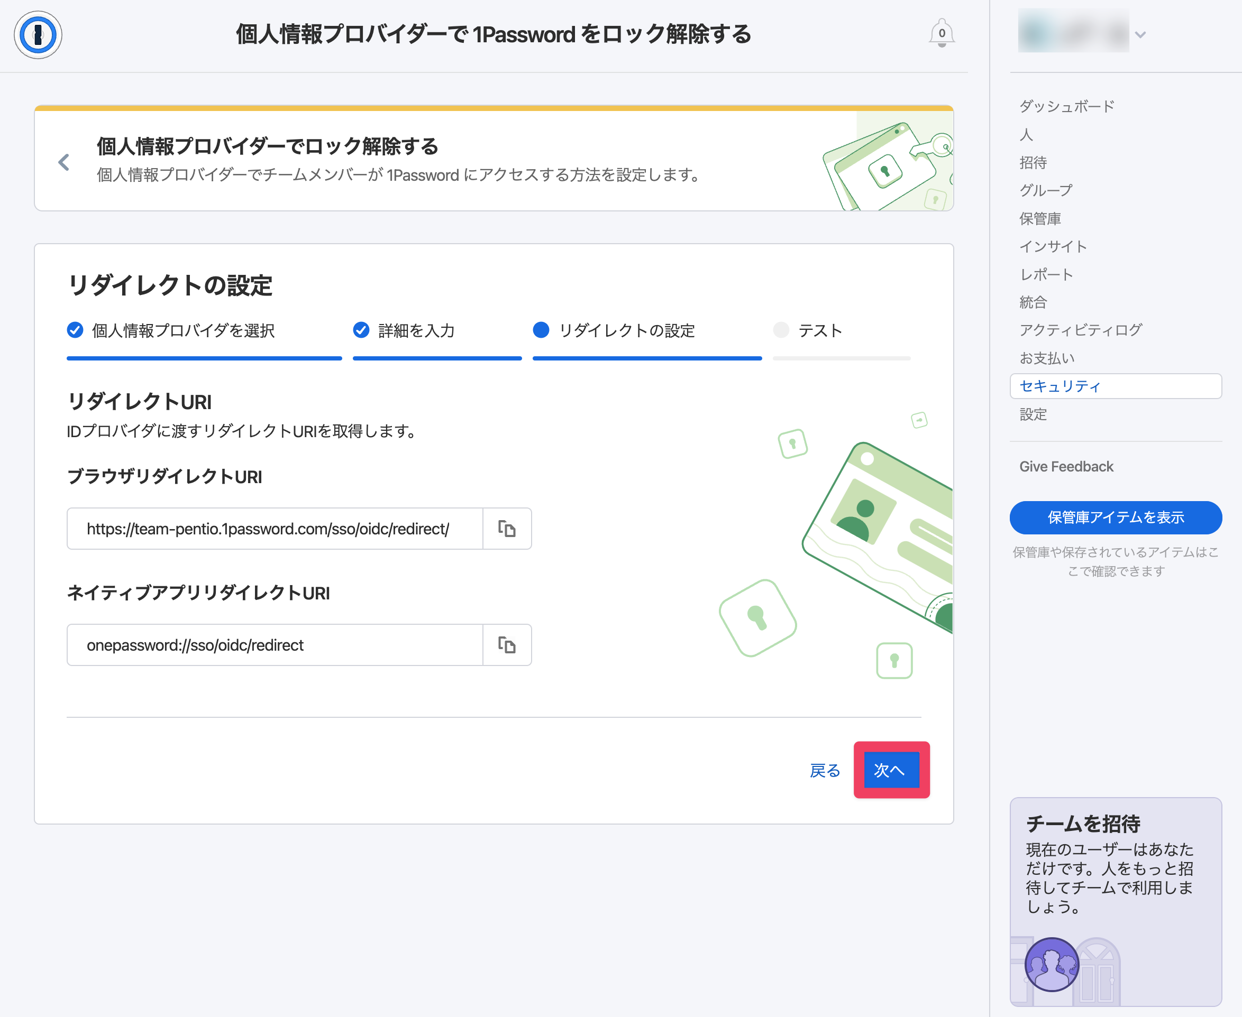Open 招待 in sidebar
This screenshot has height=1017, width=1242.
pyautogui.click(x=1033, y=163)
